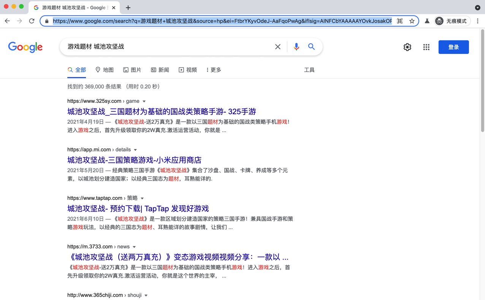Image resolution: width=485 pixels, height=300 pixels.
Task: Expand dropdown arrow next to m.3733.com URL
Action: [x=134, y=247]
